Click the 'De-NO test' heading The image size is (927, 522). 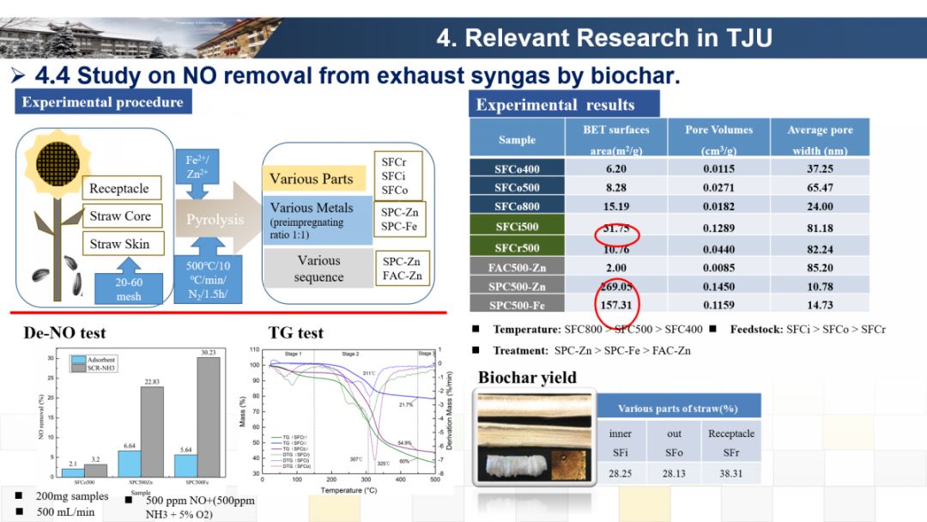point(64,333)
